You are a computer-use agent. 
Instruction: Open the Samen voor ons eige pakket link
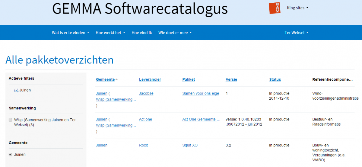pyautogui.click(x=201, y=93)
